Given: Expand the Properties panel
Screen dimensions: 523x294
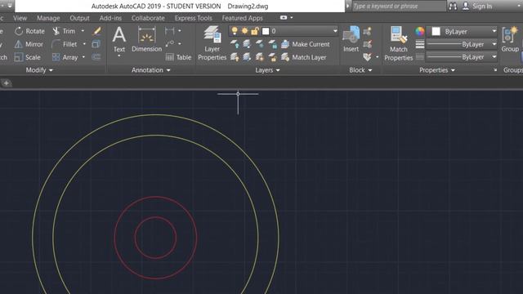Looking at the screenshot, I should [x=437, y=70].
